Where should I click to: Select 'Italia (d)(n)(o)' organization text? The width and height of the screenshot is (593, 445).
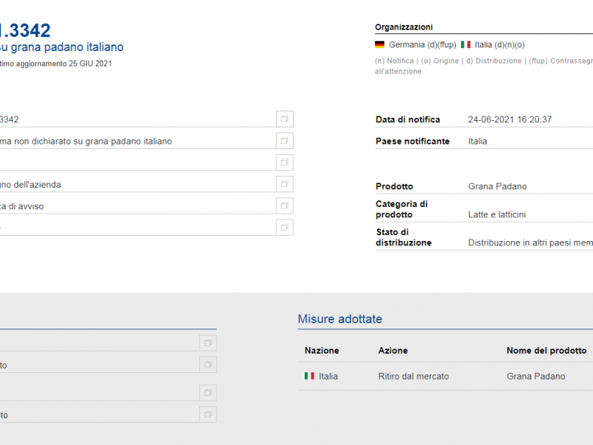(500, 44)
